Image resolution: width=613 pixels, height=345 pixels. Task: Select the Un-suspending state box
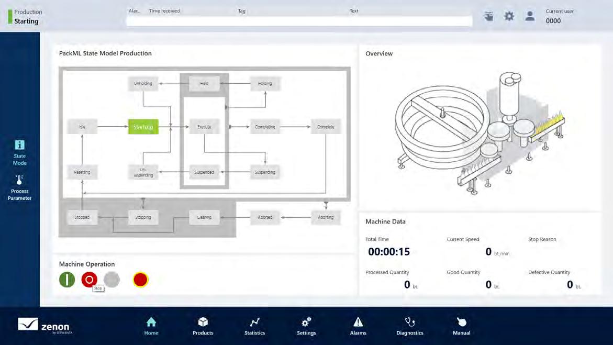coord(143,172)
